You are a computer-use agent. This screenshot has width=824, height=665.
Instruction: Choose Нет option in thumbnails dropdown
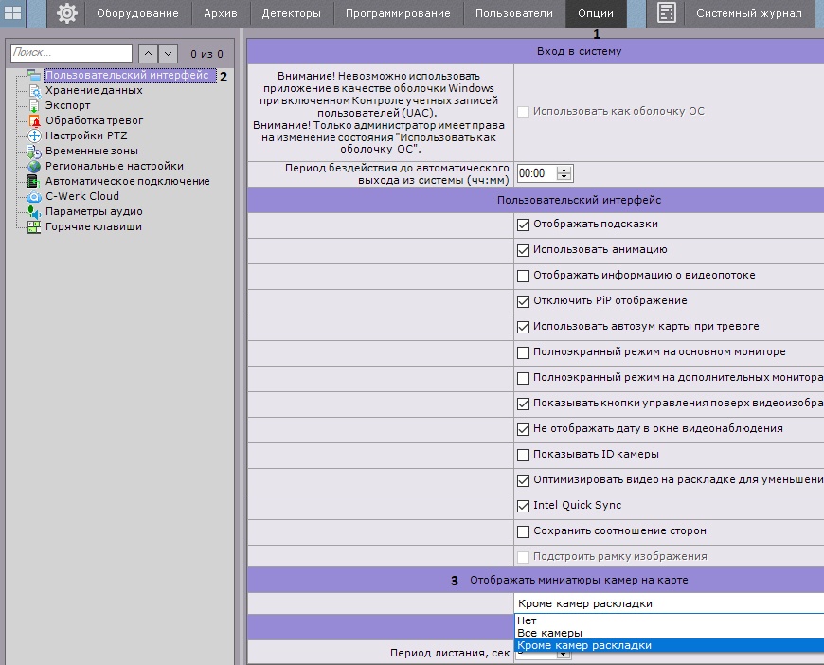[x=527, y=620]
